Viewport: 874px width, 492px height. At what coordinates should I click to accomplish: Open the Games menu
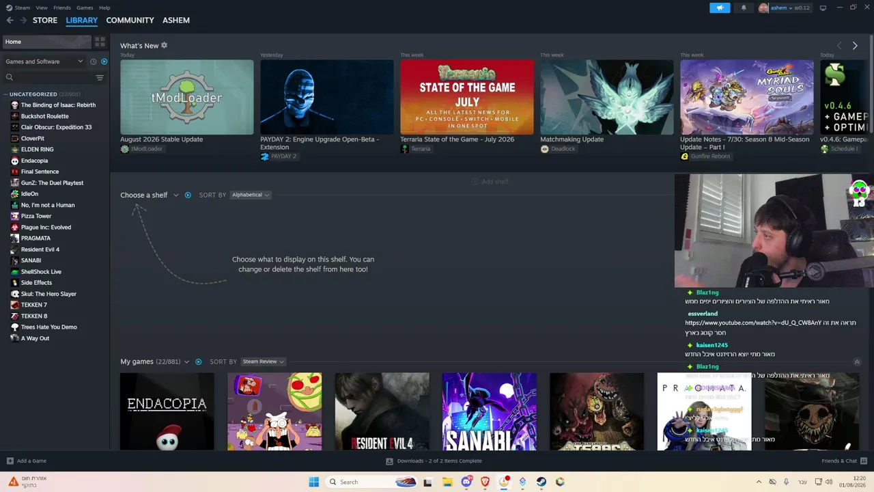(x=85, y=8)
